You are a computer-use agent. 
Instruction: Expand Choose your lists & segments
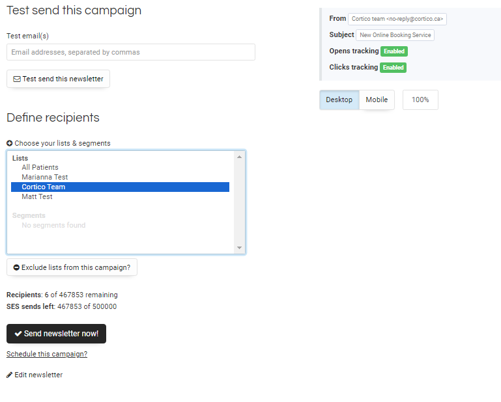coord(62,143)
